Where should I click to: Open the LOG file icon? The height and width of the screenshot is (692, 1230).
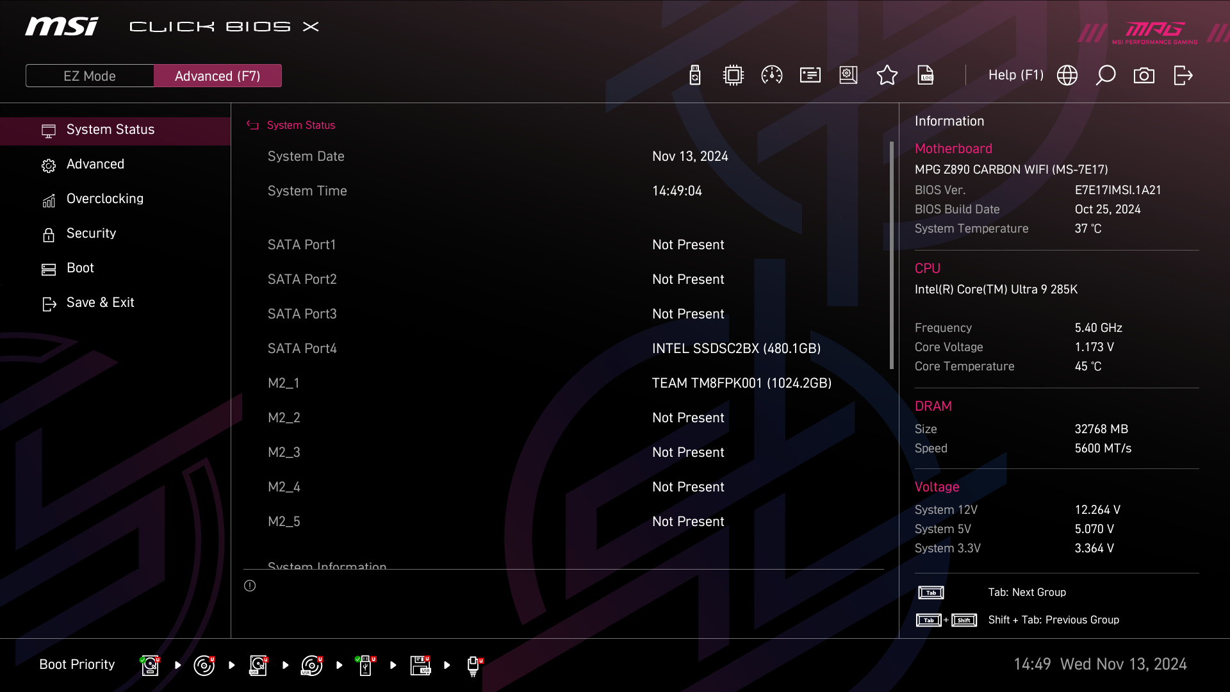pos(925,76)
